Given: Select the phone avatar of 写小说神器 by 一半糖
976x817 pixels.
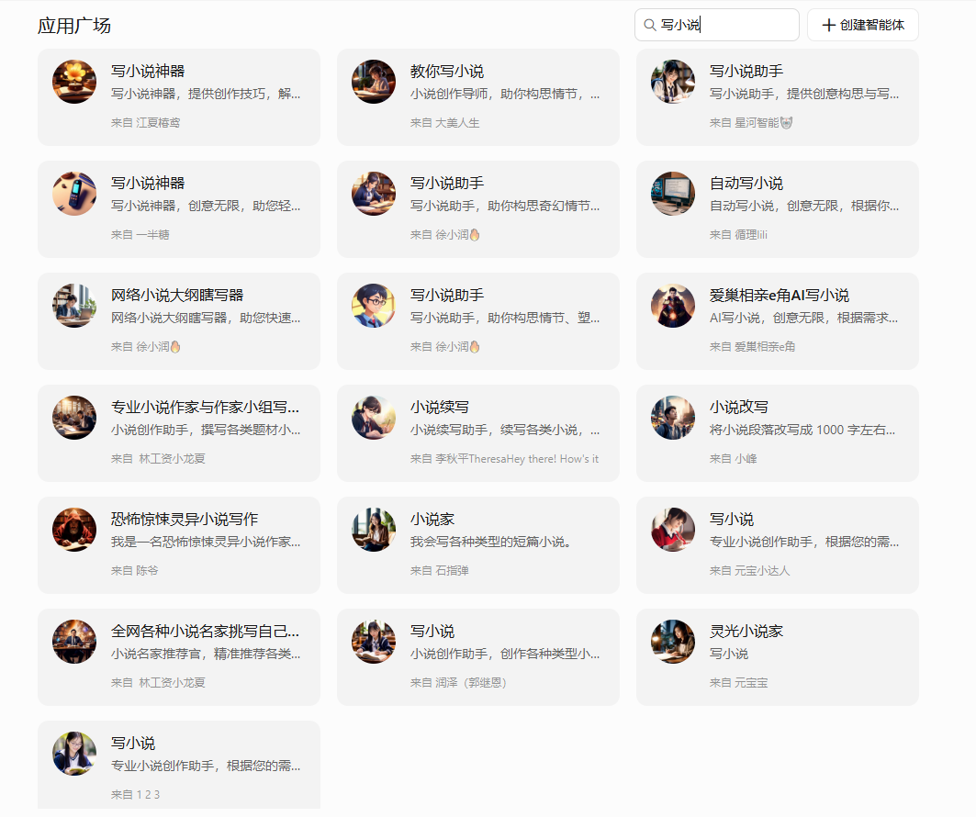Looking at the screenshot, I should 74,194.
